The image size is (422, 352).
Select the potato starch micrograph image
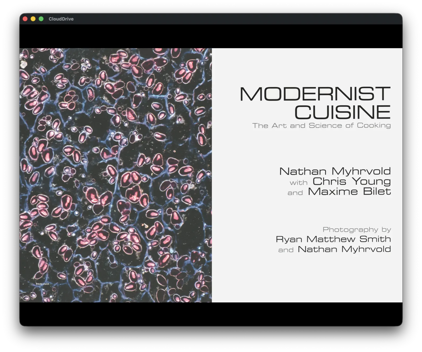[x=116, y=175]
